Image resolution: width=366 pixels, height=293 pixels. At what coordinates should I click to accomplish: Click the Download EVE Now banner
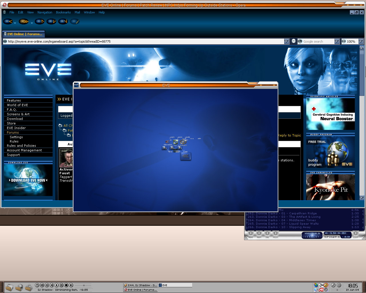(x=28, y=180)
